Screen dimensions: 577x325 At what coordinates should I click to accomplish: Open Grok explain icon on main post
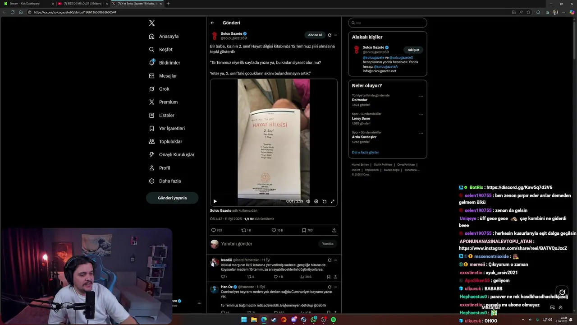(330, 35)
